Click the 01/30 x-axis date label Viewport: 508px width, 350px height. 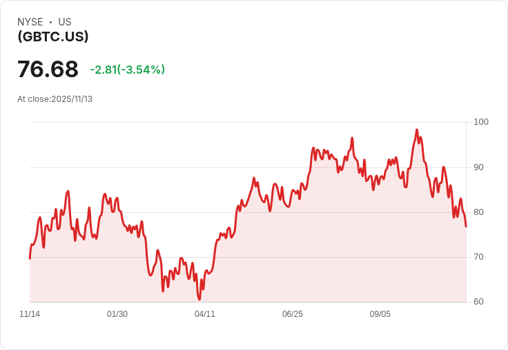(117, 314)
